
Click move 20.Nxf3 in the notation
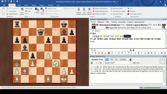[x=127, y=36]
